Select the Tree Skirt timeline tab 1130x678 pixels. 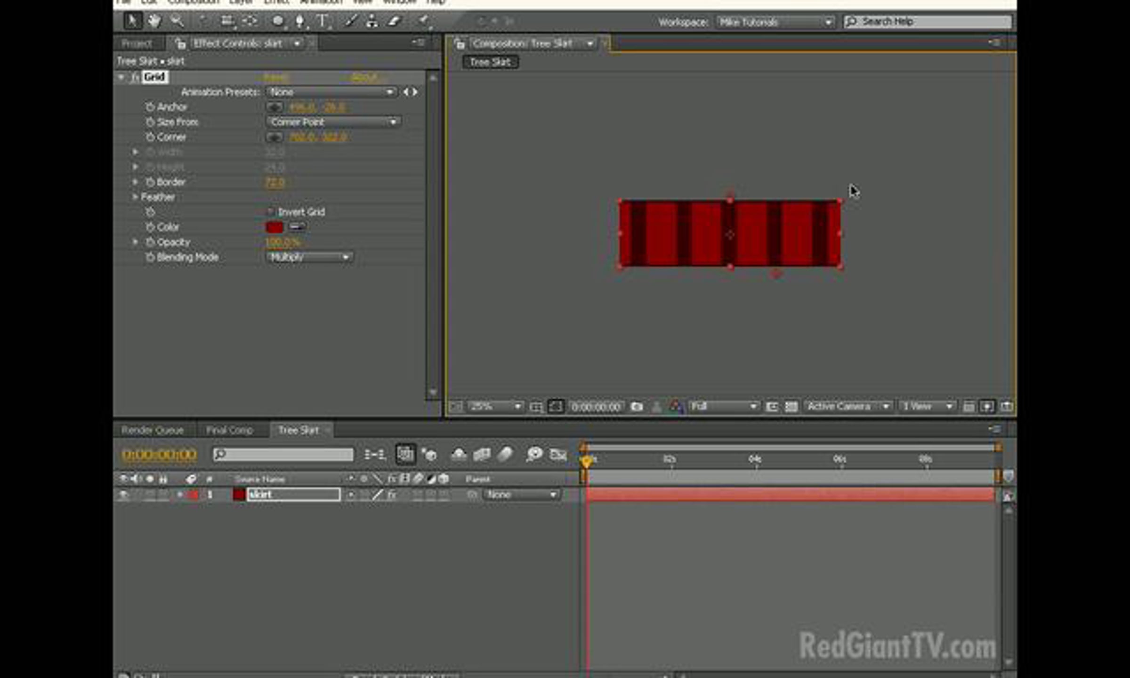(x=299, y=430)
